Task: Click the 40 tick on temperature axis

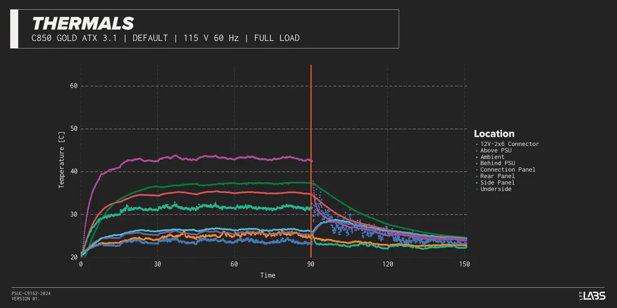Action: click(74, 171)
